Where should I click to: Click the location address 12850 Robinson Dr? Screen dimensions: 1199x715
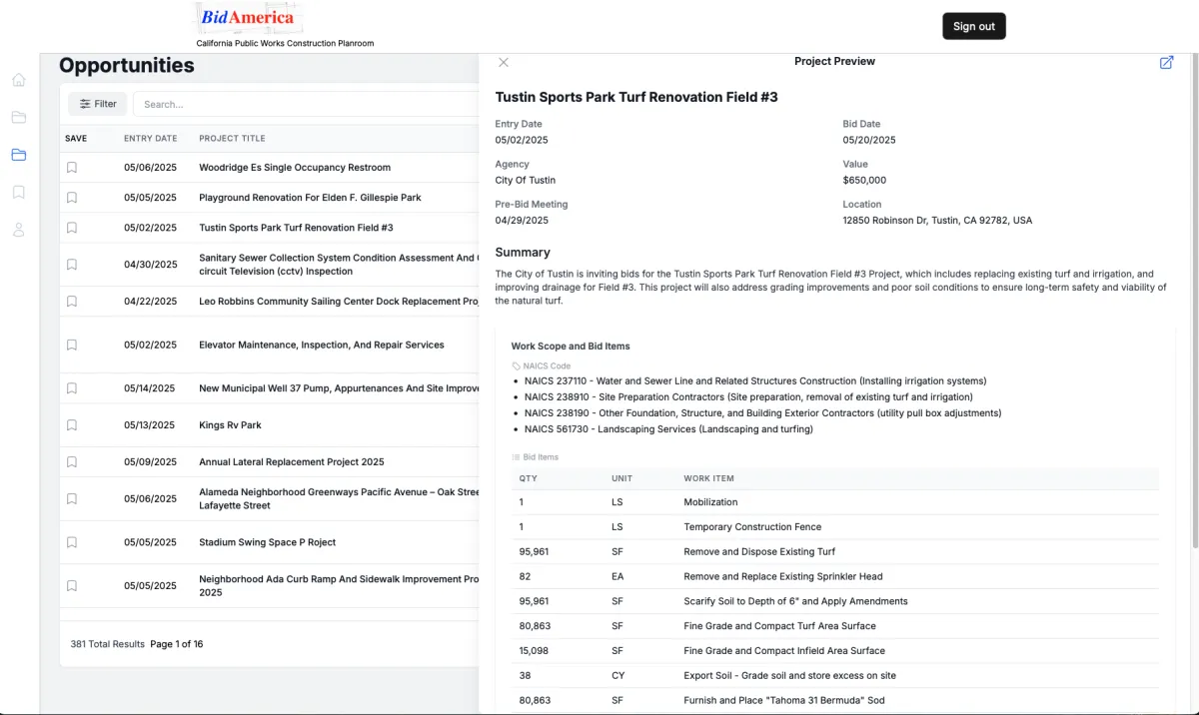937,221
